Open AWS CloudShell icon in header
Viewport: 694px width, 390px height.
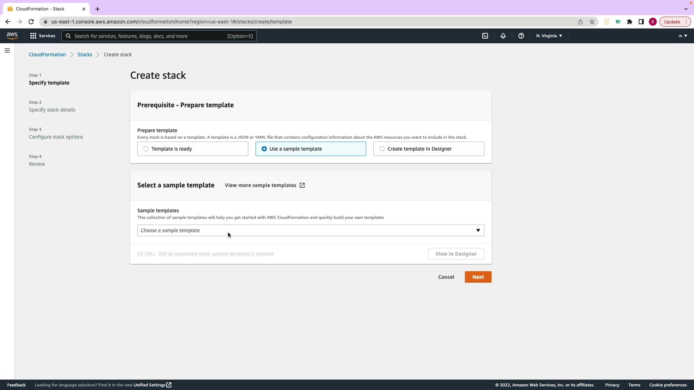pos(485,36)
